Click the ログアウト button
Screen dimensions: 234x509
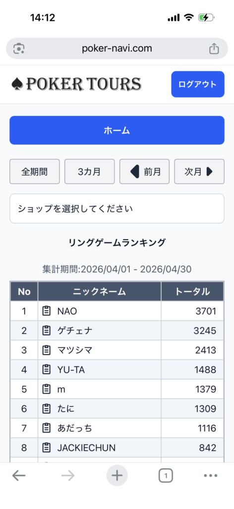198,84
